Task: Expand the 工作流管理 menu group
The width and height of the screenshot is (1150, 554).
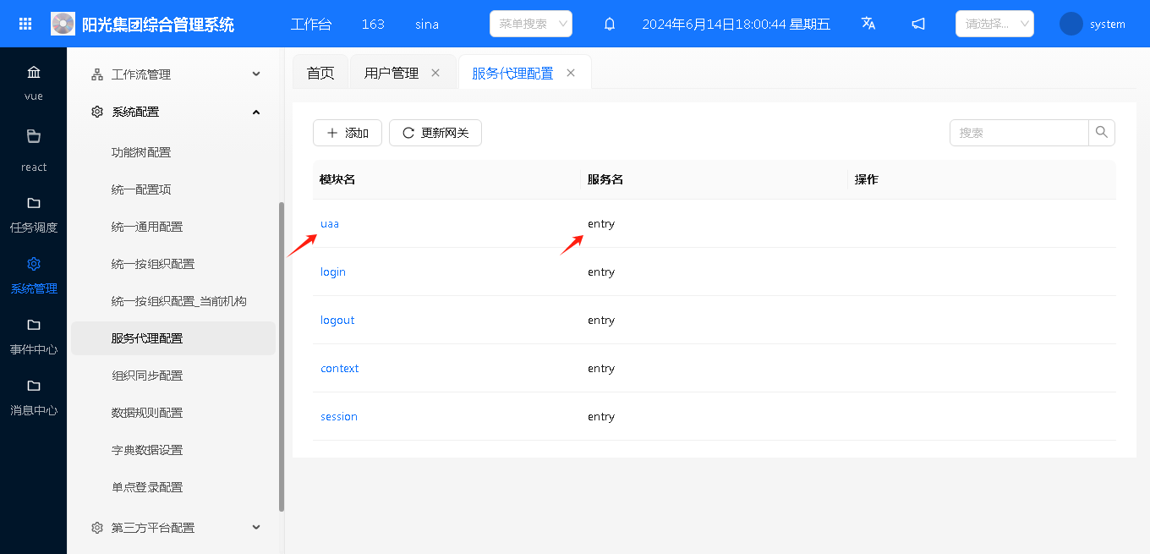Action: [x=176, y=74]
